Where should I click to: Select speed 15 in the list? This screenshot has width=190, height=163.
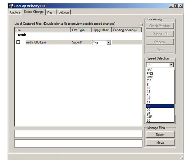pyautogui.click(x=160, y=95)
